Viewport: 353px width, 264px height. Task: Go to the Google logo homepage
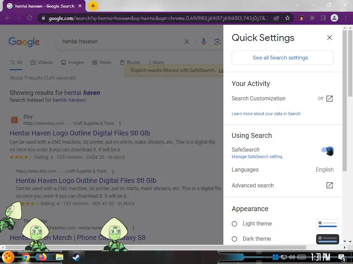point(24,42)
